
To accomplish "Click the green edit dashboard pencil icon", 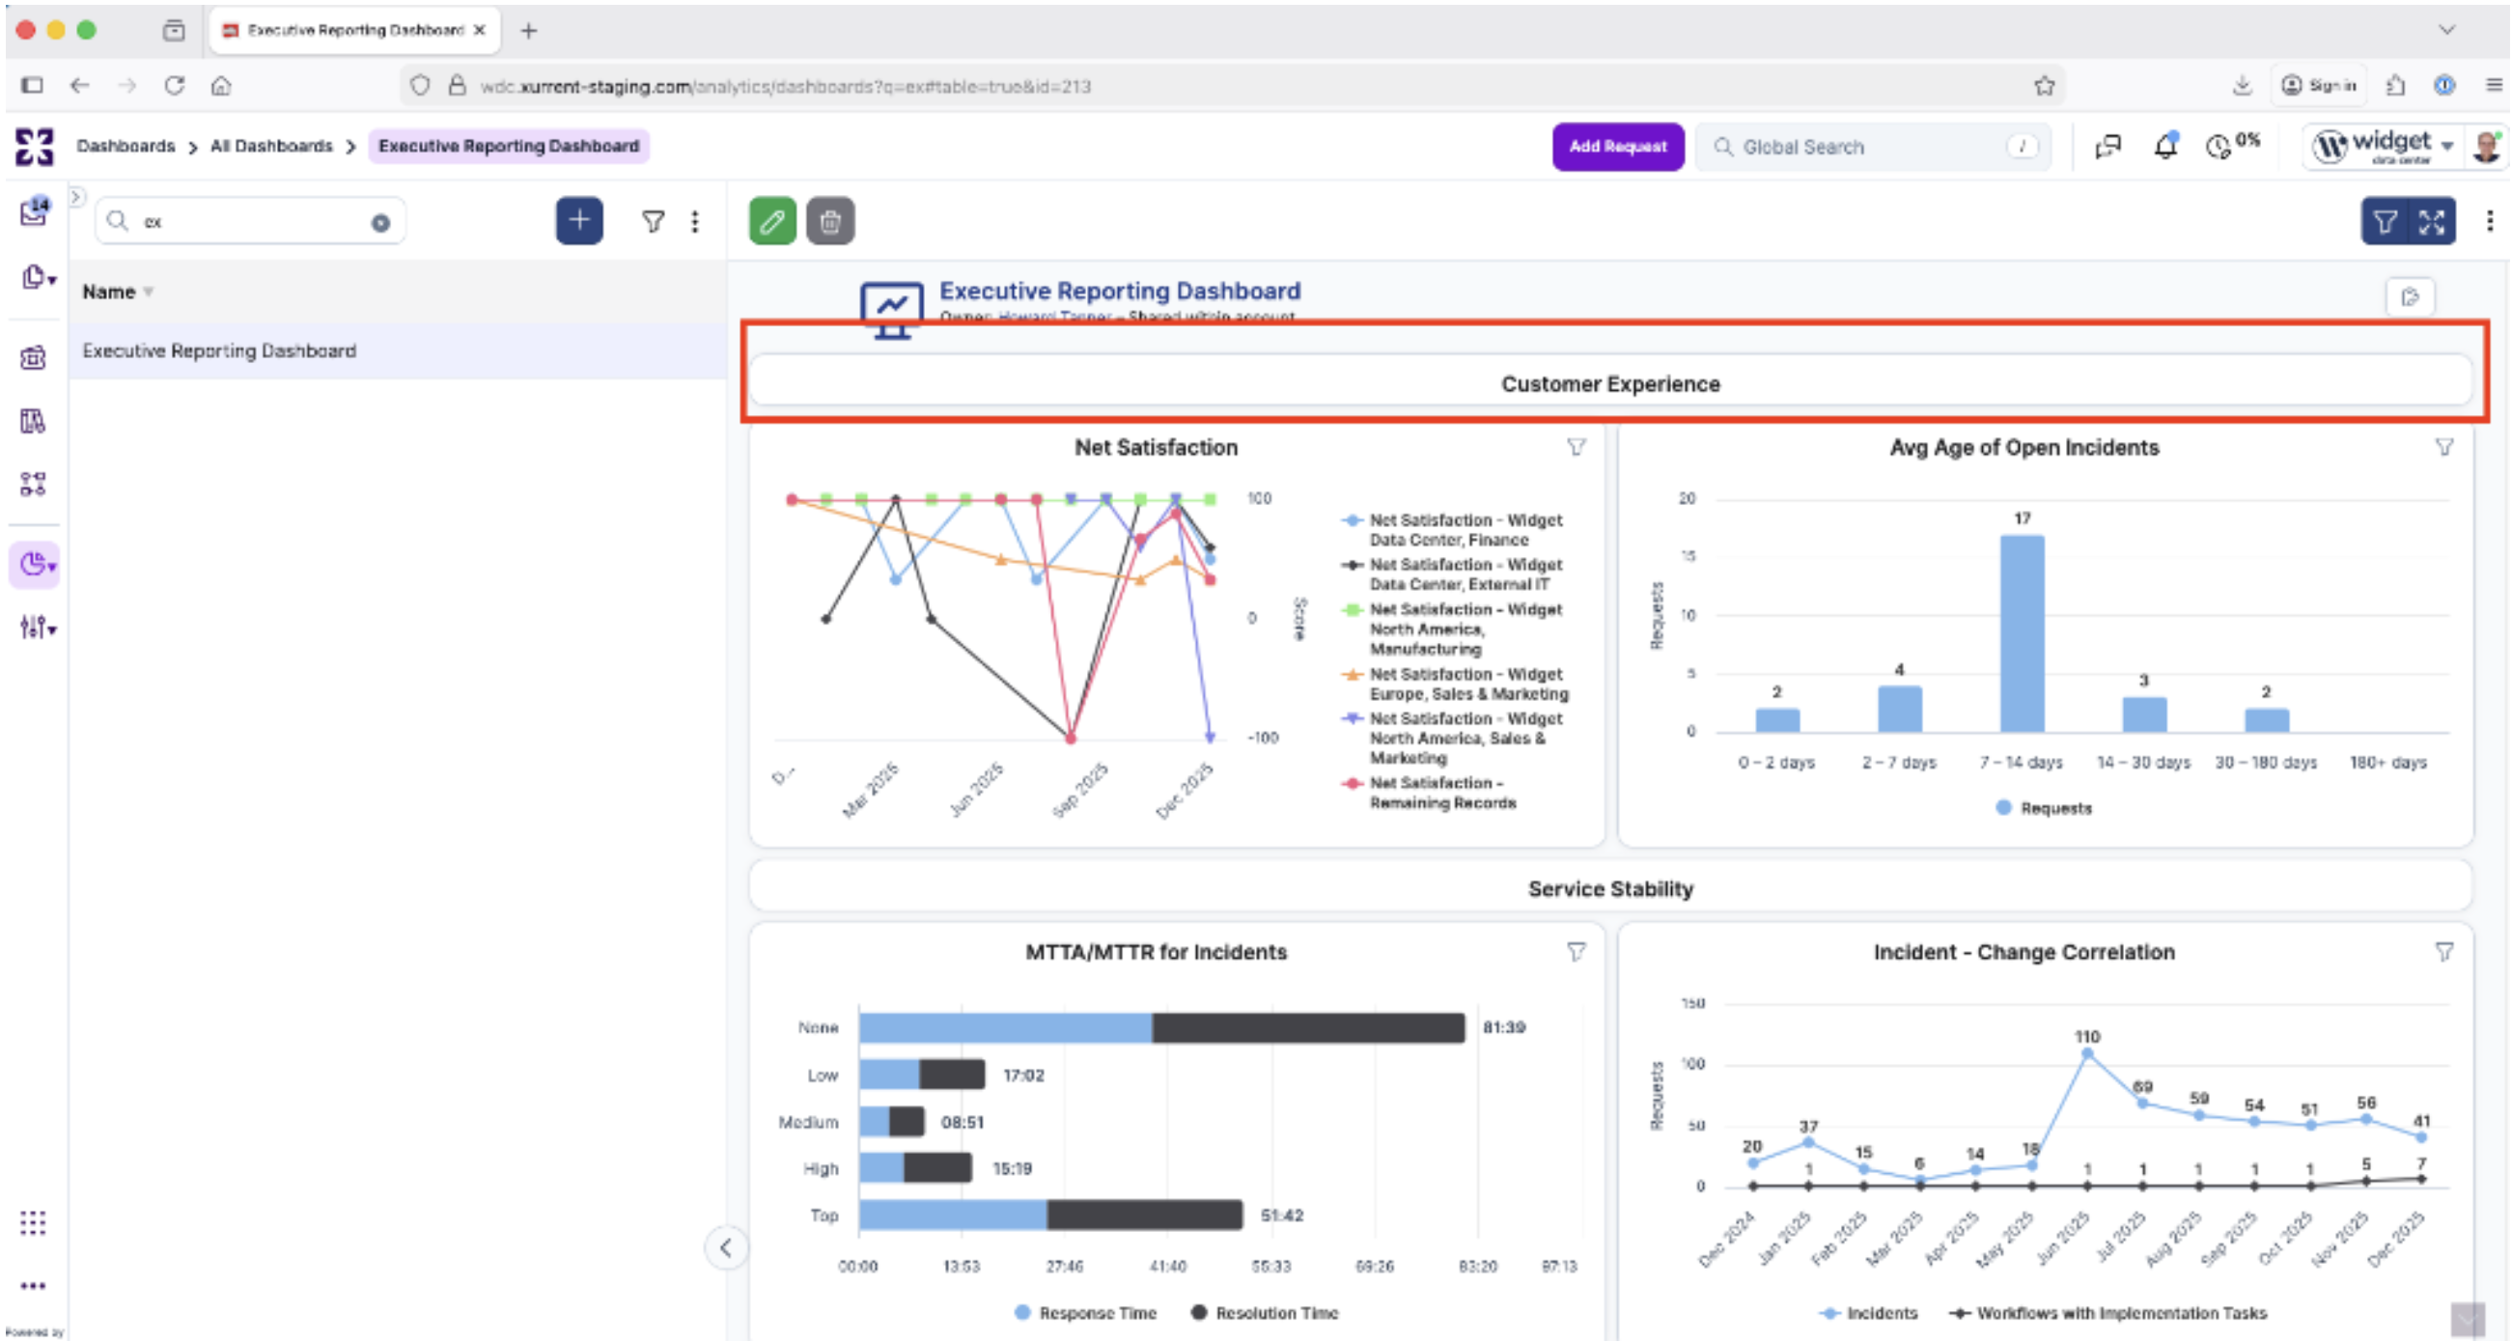I will (771, 221).
